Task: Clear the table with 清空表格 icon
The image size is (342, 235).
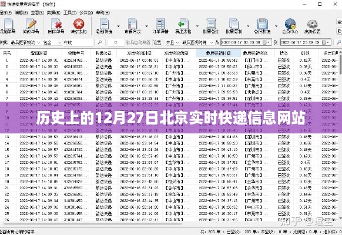Action: point(79,26)
